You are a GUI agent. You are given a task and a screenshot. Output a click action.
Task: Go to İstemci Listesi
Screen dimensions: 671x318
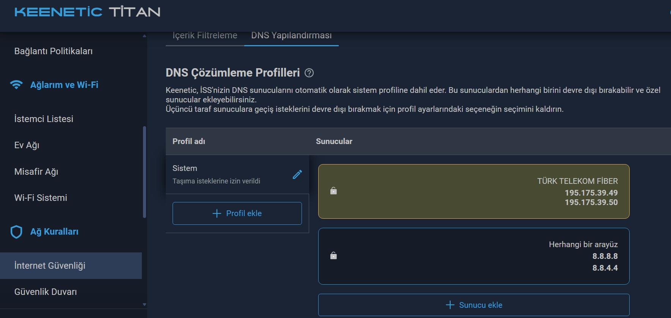point(44,119)
